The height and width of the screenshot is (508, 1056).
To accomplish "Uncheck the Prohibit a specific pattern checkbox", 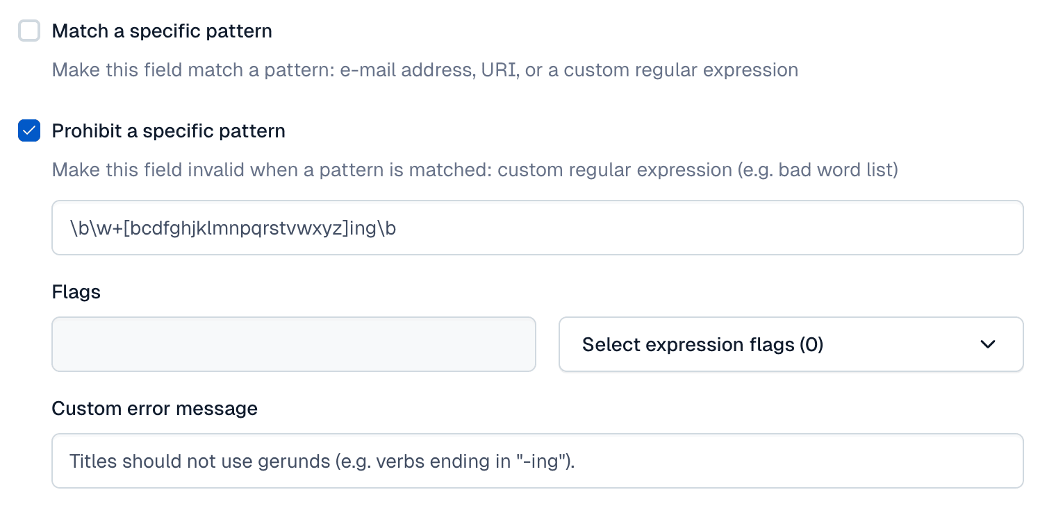I will click(x=29, y=131).
